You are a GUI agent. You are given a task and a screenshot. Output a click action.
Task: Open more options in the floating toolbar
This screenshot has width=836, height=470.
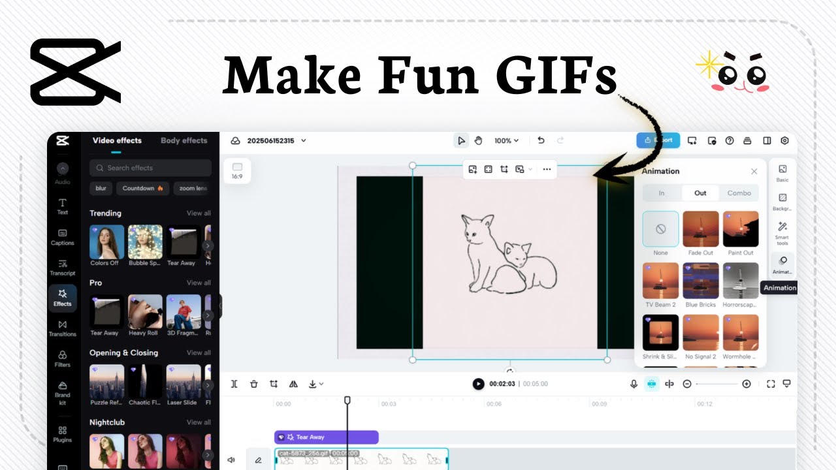coord(547,169)
